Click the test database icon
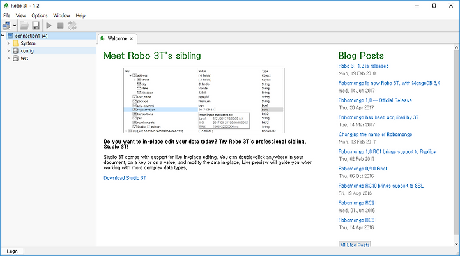The image size is (460, 256). 16,58
